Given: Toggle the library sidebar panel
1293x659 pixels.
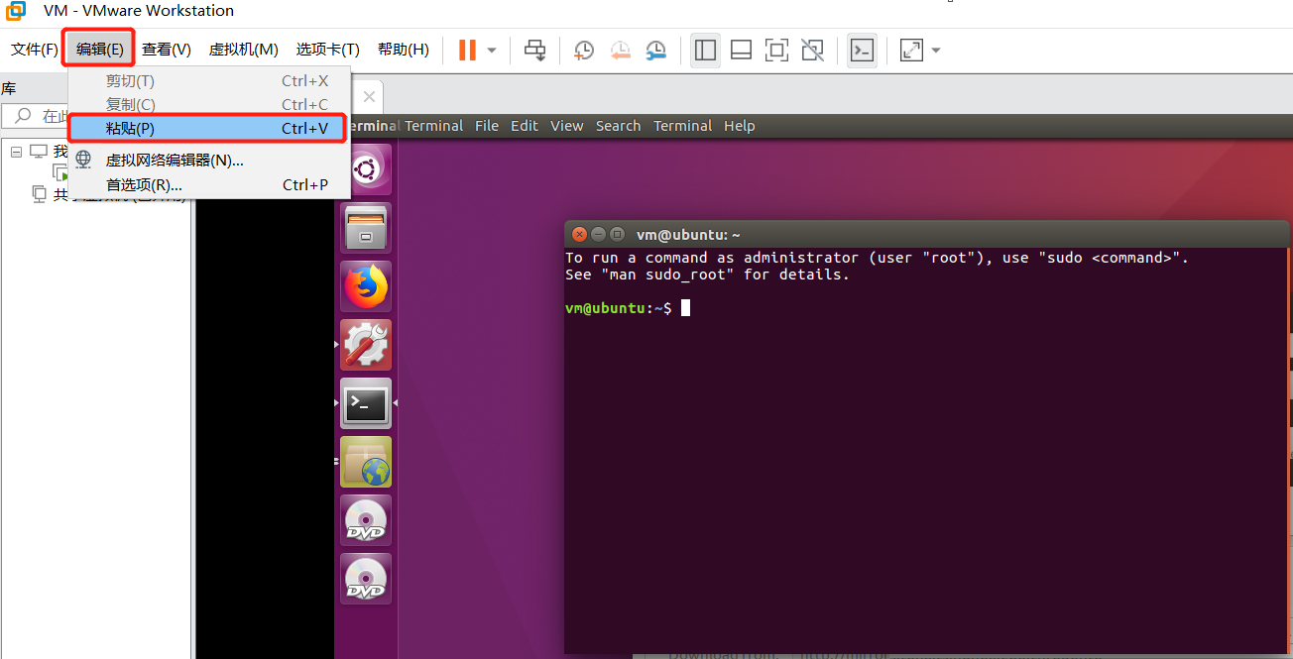Looking at the screenshot, I should click(705, 50).
